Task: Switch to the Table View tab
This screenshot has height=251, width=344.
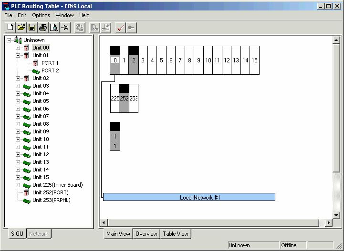Action: coord(176,234)
